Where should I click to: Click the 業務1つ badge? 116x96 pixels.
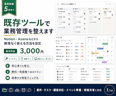click(x=26, y=59)
